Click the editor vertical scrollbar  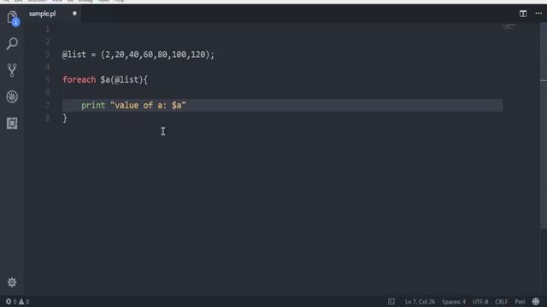[x=544, y=125]
